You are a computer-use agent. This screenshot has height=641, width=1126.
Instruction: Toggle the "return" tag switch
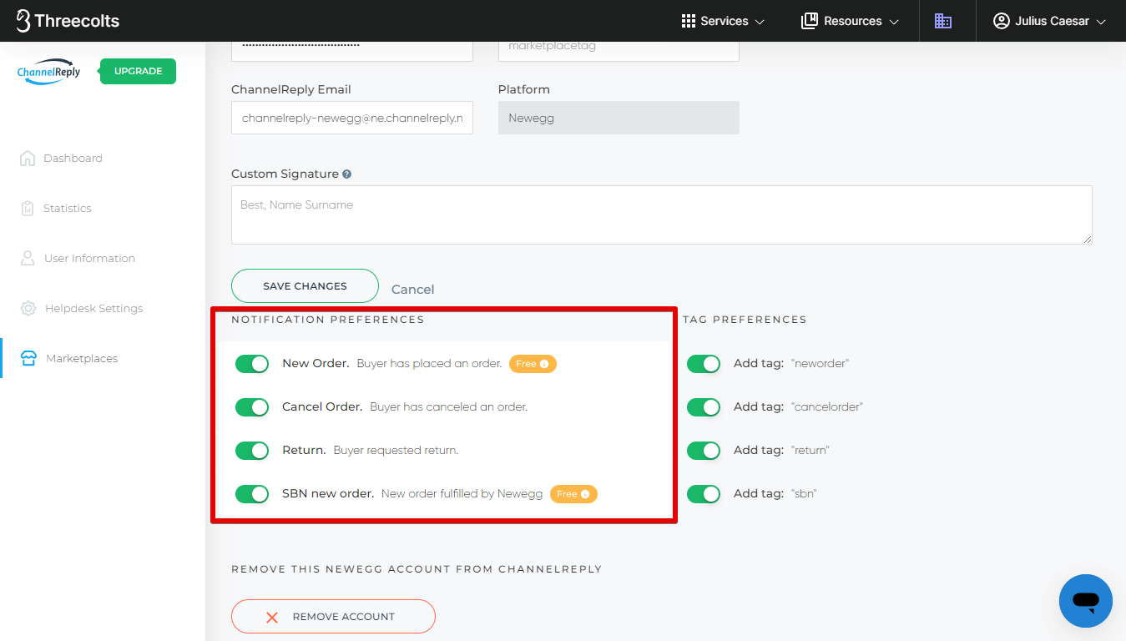click(704, 451)
